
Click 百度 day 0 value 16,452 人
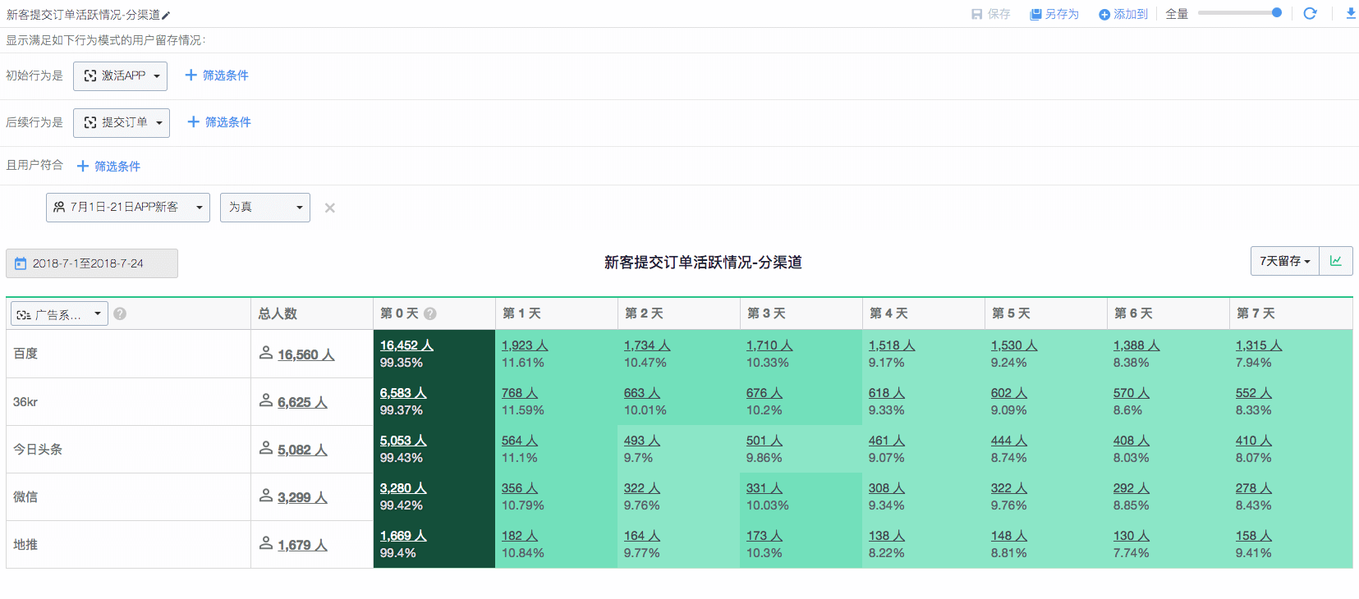(406, 345)
